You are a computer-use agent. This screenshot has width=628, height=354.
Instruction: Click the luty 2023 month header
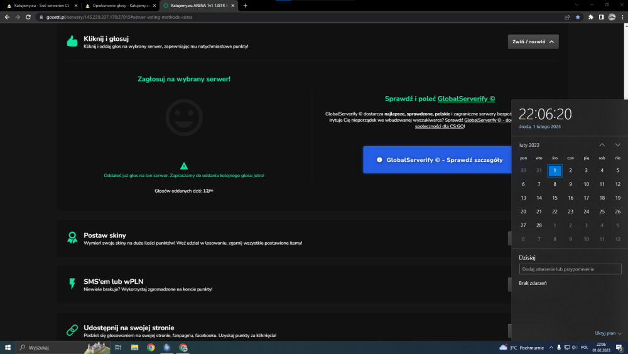(529, 145)
